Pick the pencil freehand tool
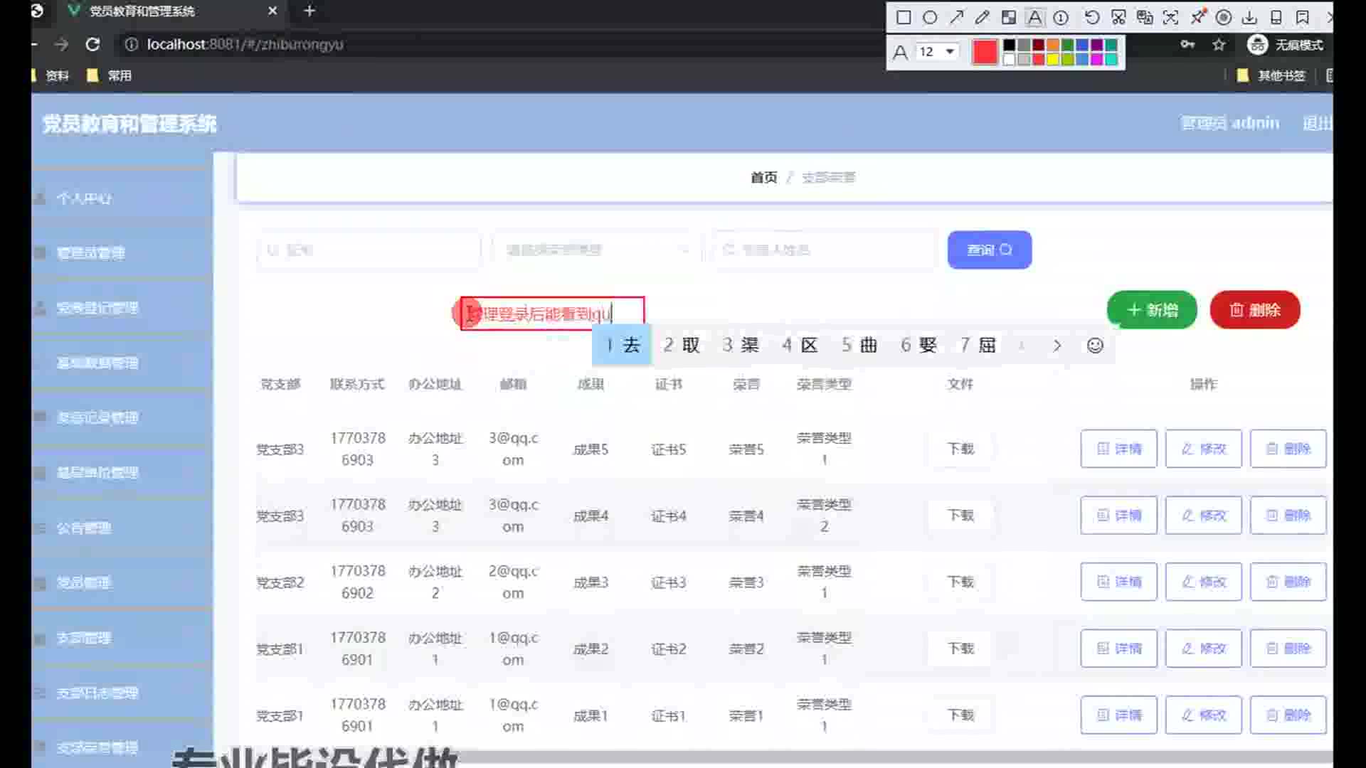This screenshot has width=1366, height=768. 983,18
